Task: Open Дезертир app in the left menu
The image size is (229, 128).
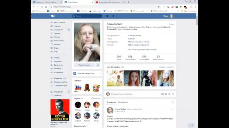Action: 58,95
